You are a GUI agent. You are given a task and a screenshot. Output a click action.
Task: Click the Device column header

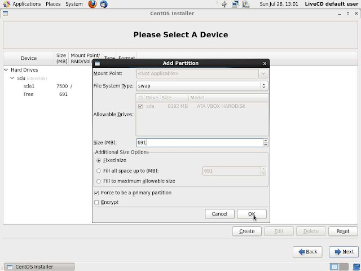pyautogui.click(x=29, y=58)
